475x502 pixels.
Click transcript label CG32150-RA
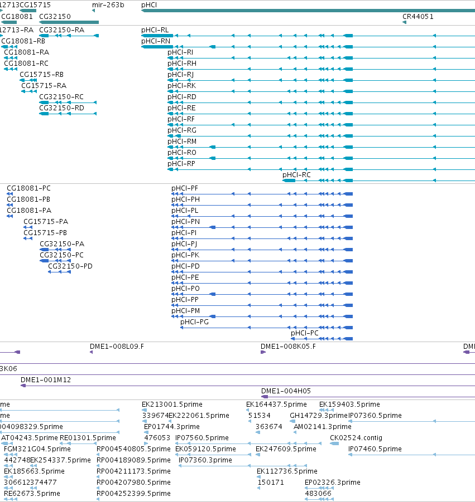click(61, 30)
